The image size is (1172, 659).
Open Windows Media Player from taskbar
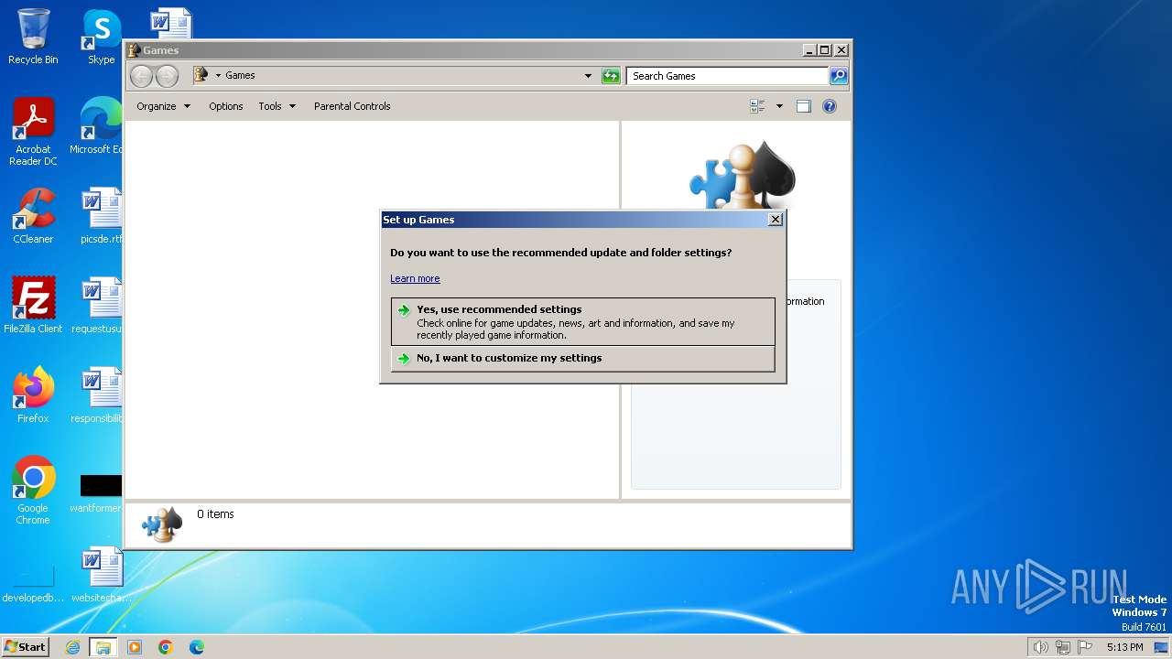click(135, 647)
